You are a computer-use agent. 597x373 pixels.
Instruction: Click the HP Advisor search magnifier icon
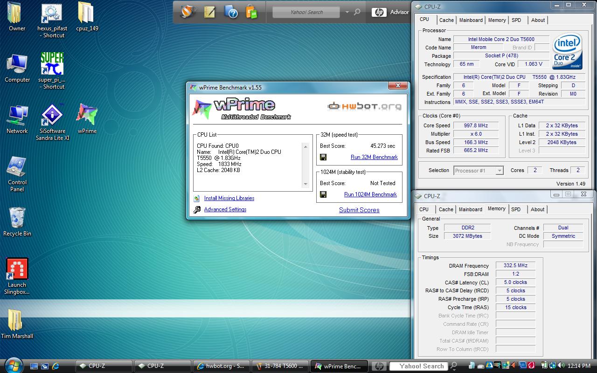click(357, 13)
